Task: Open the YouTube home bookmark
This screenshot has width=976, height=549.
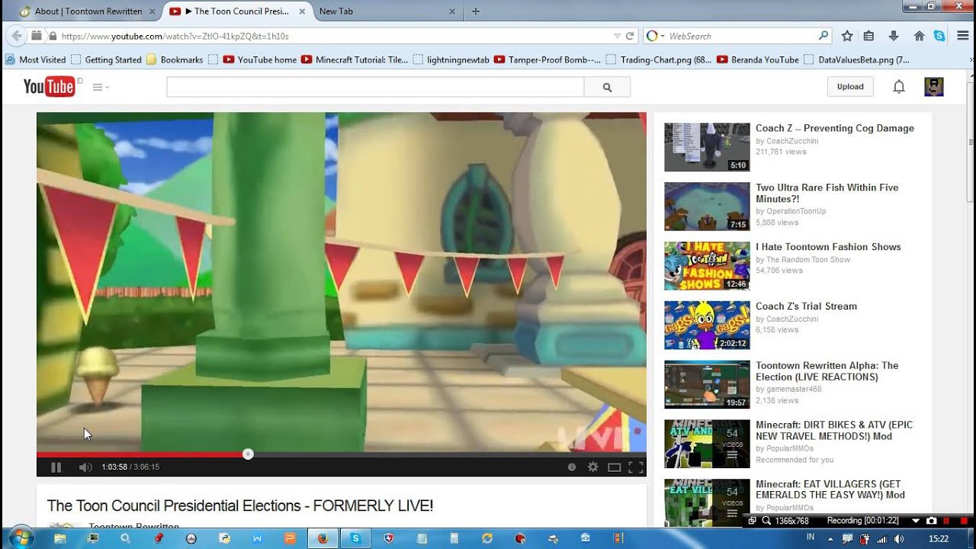Action: (x=260, y=59)
